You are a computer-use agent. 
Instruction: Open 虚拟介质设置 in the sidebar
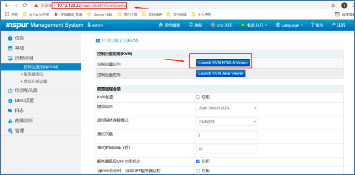click(x=35, y=81)
